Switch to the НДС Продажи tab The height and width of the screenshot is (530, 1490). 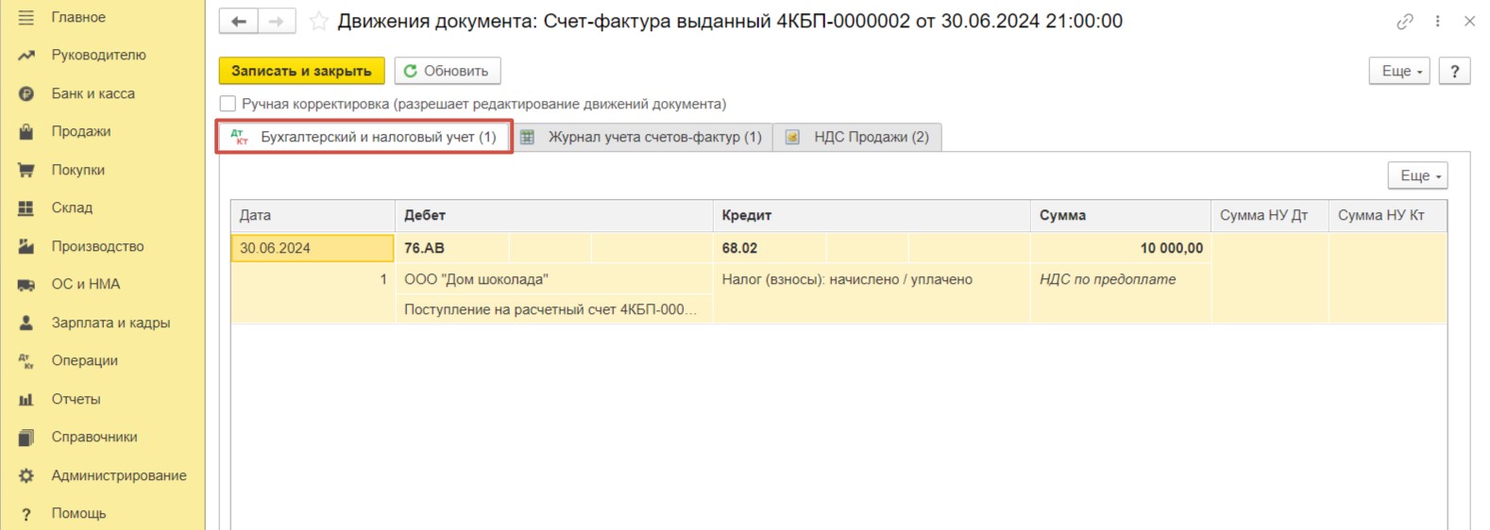tap(857, 137)
